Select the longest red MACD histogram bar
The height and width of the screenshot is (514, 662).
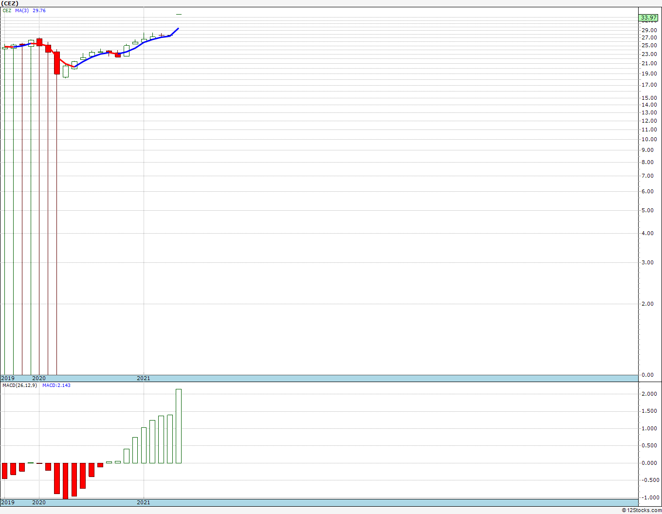click(x=65, y=481)
